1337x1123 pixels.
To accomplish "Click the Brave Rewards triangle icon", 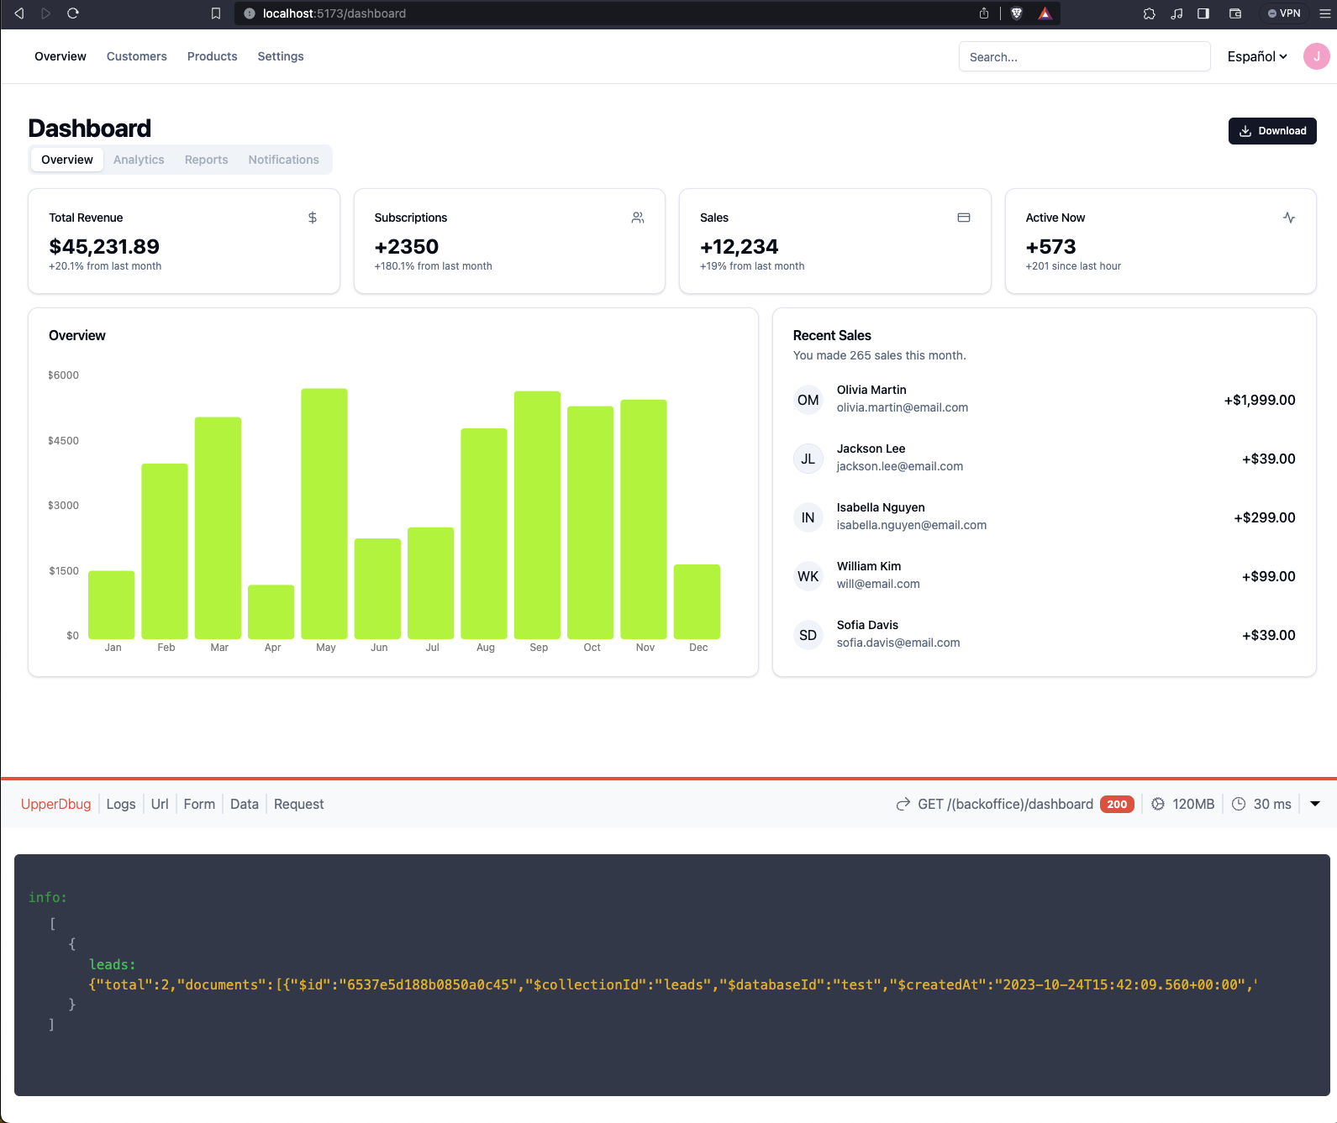I will pyautogui.click(x=1045, y=13).
